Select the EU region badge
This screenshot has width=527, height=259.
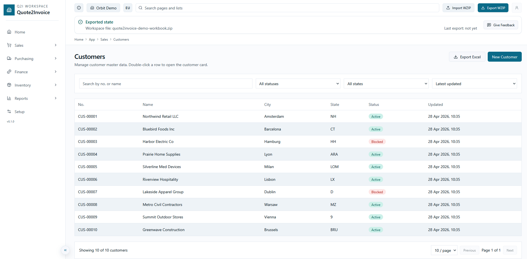128,8
